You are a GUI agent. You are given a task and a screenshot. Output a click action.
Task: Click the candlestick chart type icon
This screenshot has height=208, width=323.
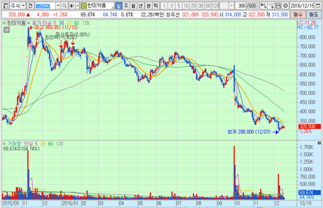click(265, 6)
